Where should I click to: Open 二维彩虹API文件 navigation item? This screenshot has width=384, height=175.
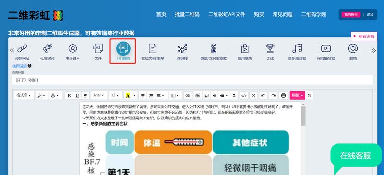coord(227,14)
